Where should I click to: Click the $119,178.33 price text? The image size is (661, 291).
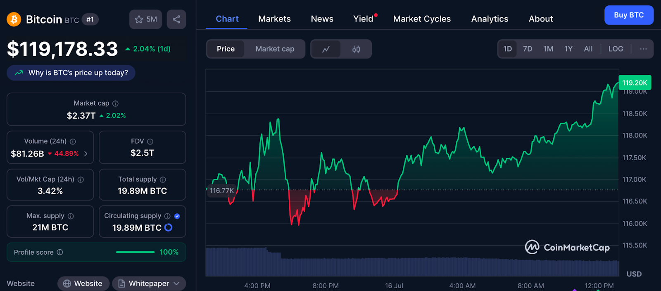pos(62,49)
